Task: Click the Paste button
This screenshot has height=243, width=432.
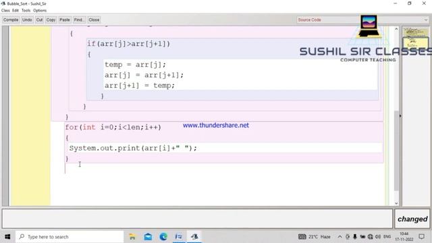Action: (65, 20)
